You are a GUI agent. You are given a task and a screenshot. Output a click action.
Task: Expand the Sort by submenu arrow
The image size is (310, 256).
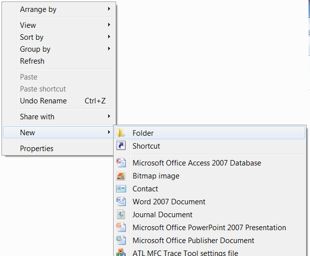point(109,37)
